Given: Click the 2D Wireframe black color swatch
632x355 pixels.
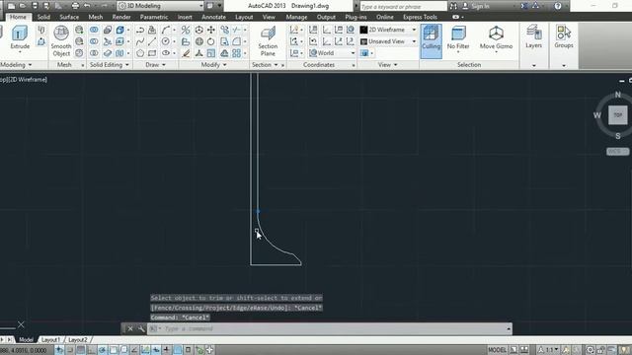Looking at the screenshot, I should coord(363,30).
